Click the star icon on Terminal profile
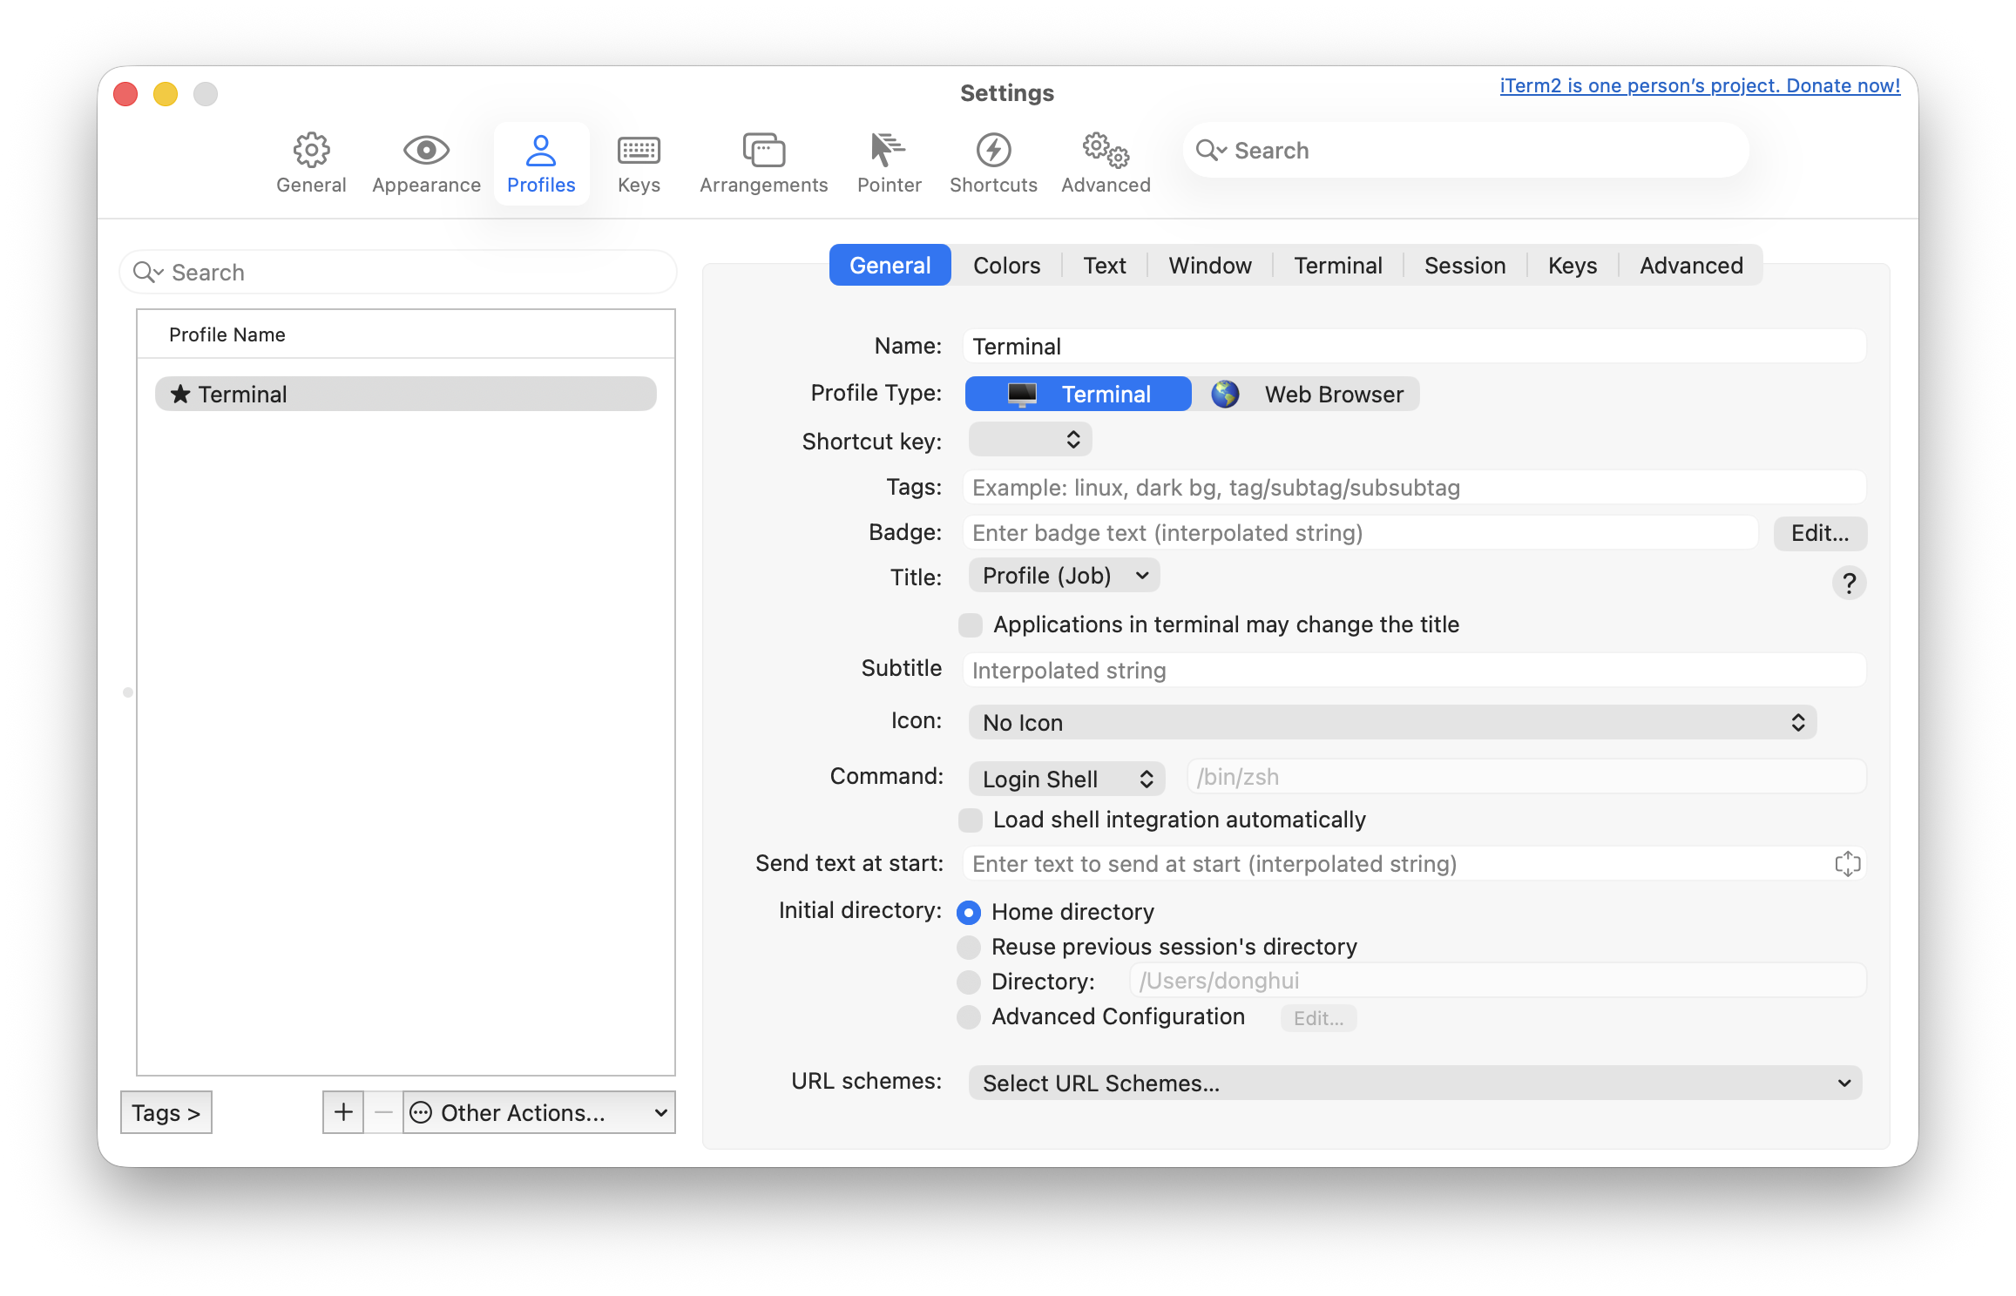Image resolution: width=2016 pixels, height=1296 pixels. coord(180,394)
